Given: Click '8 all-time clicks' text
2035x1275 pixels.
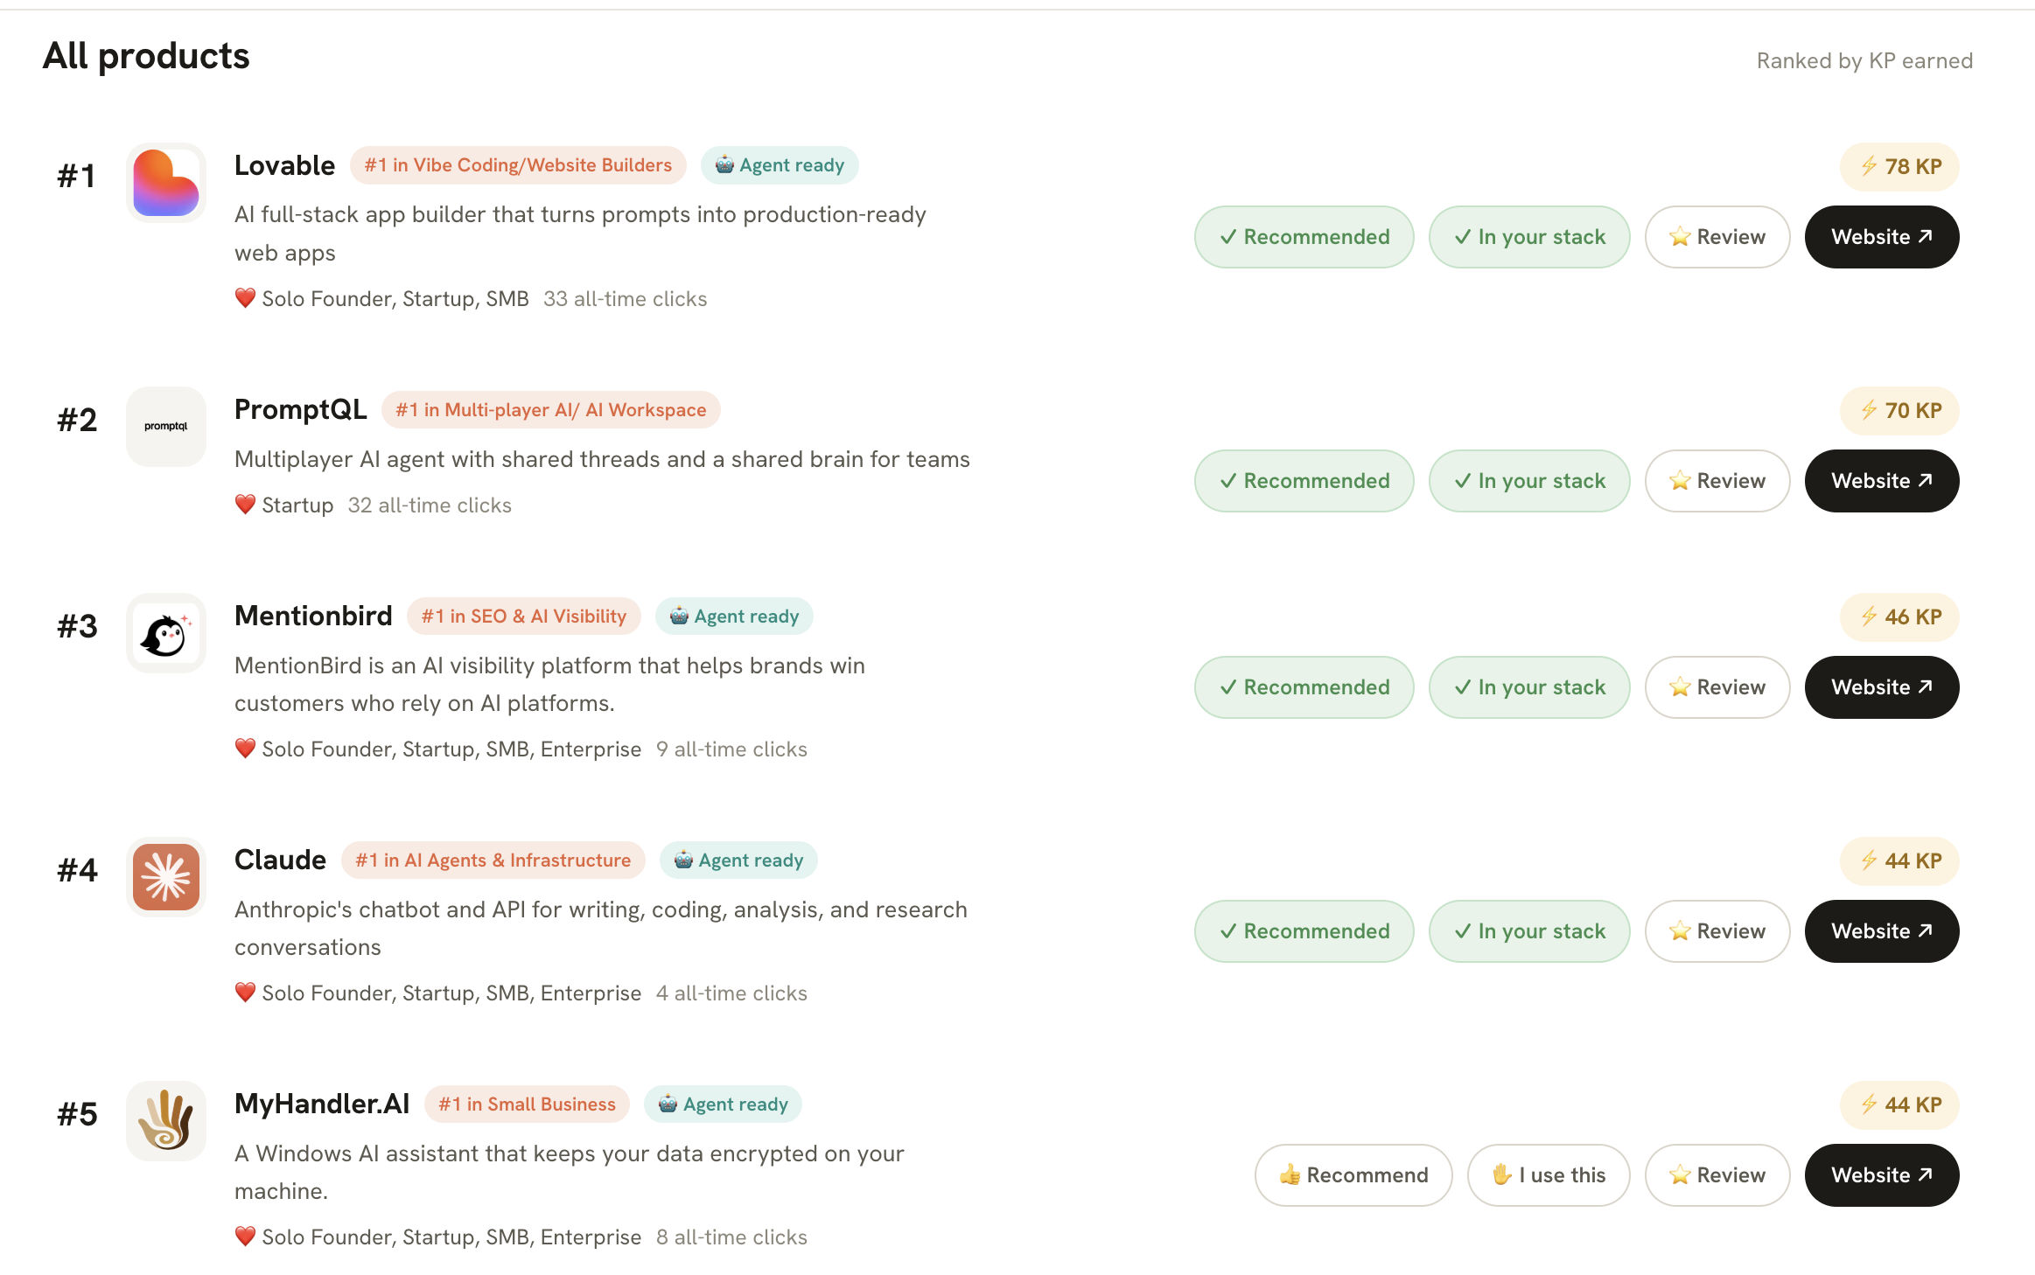Looking at the screenshot, I should click(x=731, y=1237).
